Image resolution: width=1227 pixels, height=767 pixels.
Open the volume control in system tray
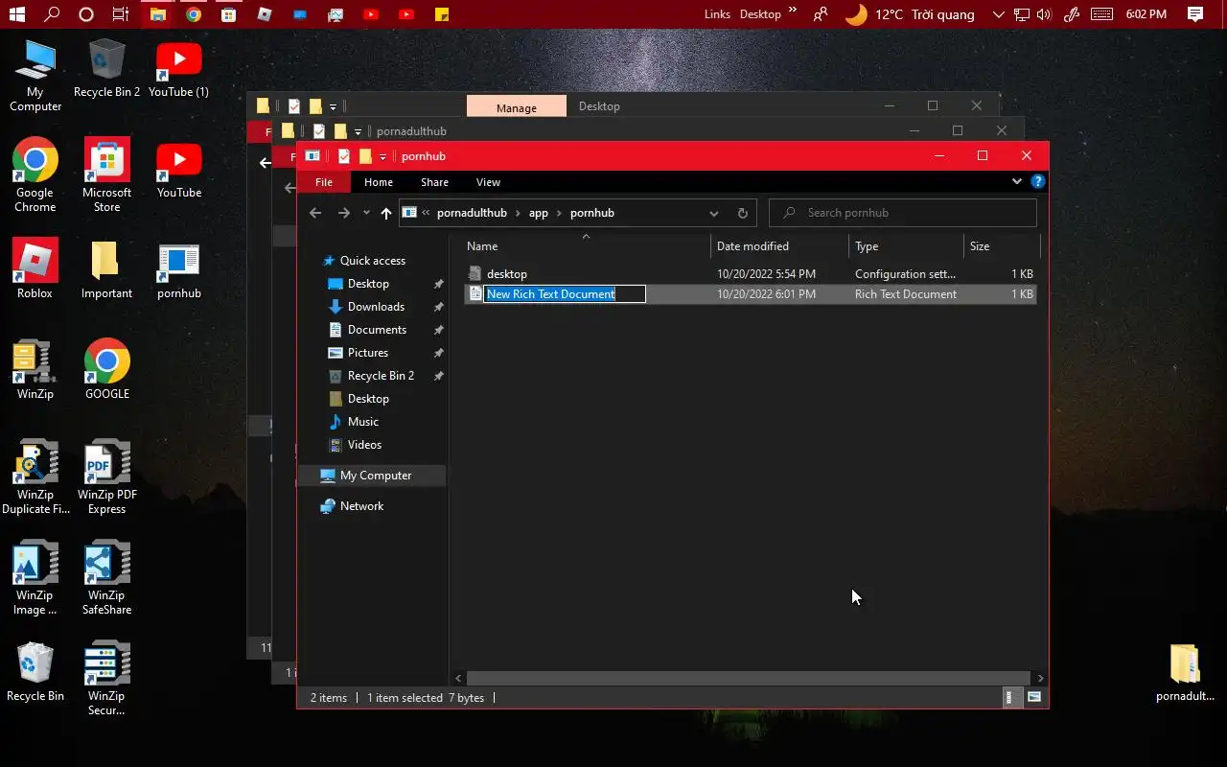click(x=1044, y=14)
